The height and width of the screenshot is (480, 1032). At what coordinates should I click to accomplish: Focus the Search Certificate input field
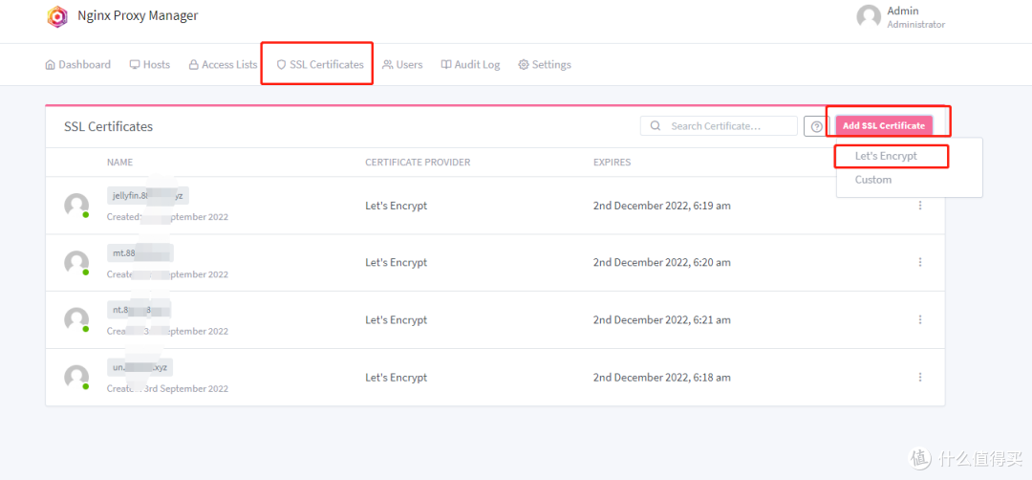click(x=729, y=126)
